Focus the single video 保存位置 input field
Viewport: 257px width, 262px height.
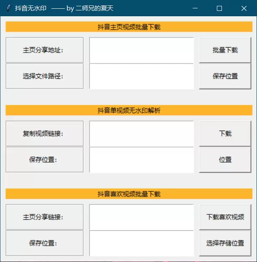pos(142,160)
